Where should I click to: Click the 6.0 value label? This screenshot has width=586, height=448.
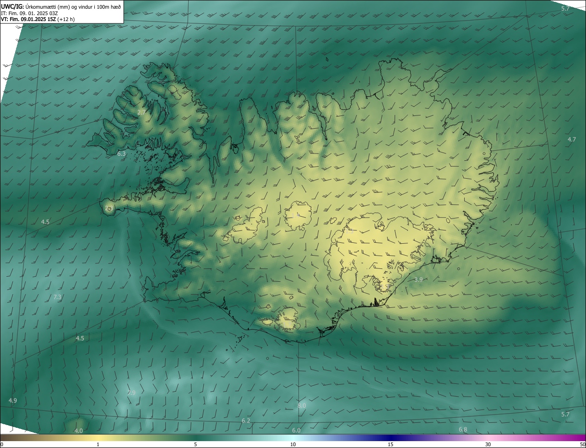click(296, 431)
